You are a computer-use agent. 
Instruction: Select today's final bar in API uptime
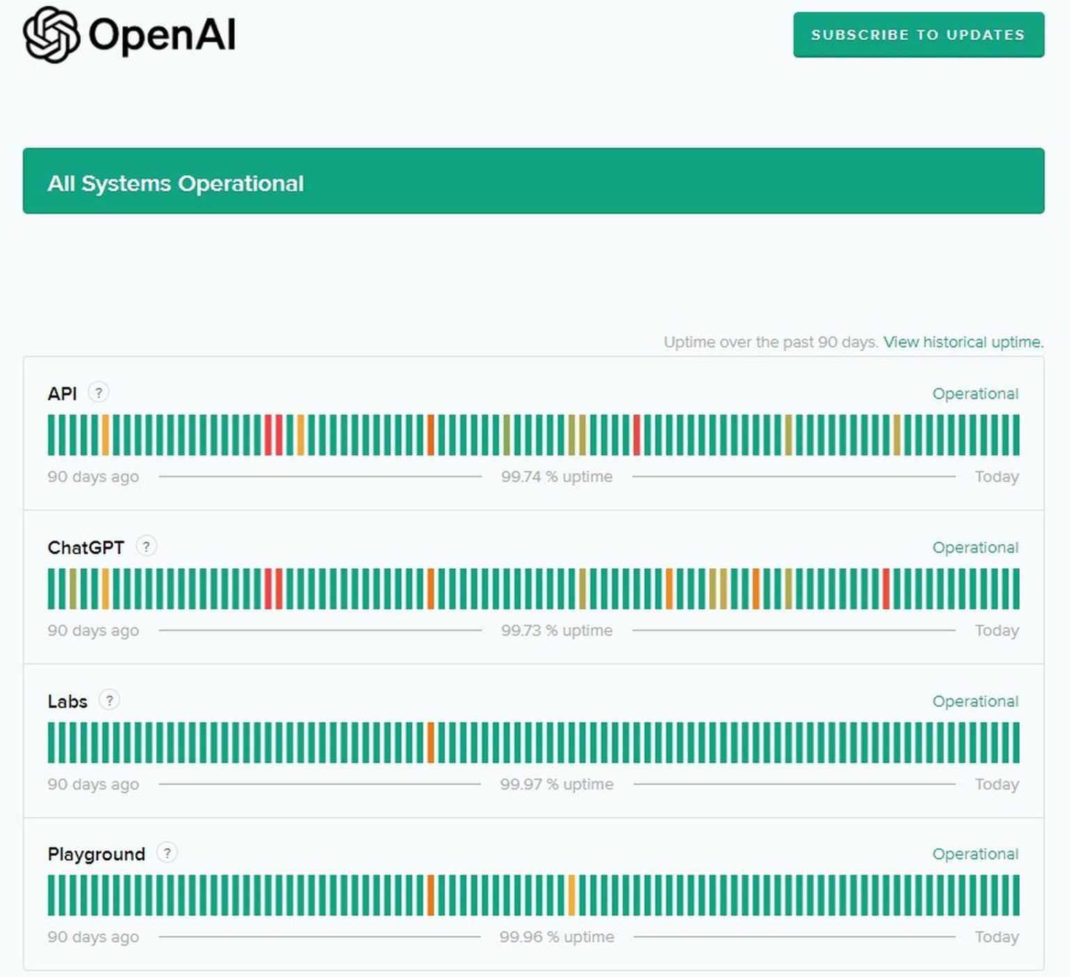point(1016,435)
